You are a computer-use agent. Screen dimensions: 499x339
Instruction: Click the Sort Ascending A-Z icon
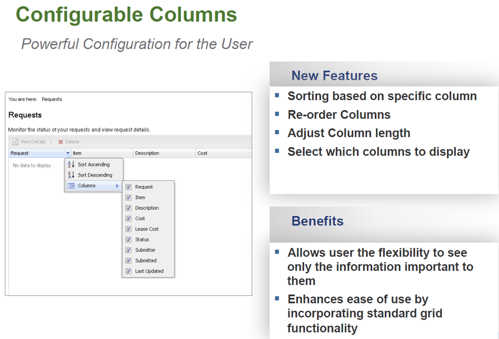(71, 165)
